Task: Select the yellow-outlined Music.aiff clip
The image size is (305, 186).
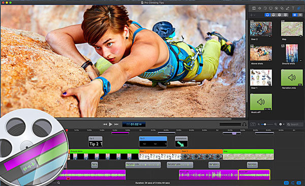Action: (254, 174)
